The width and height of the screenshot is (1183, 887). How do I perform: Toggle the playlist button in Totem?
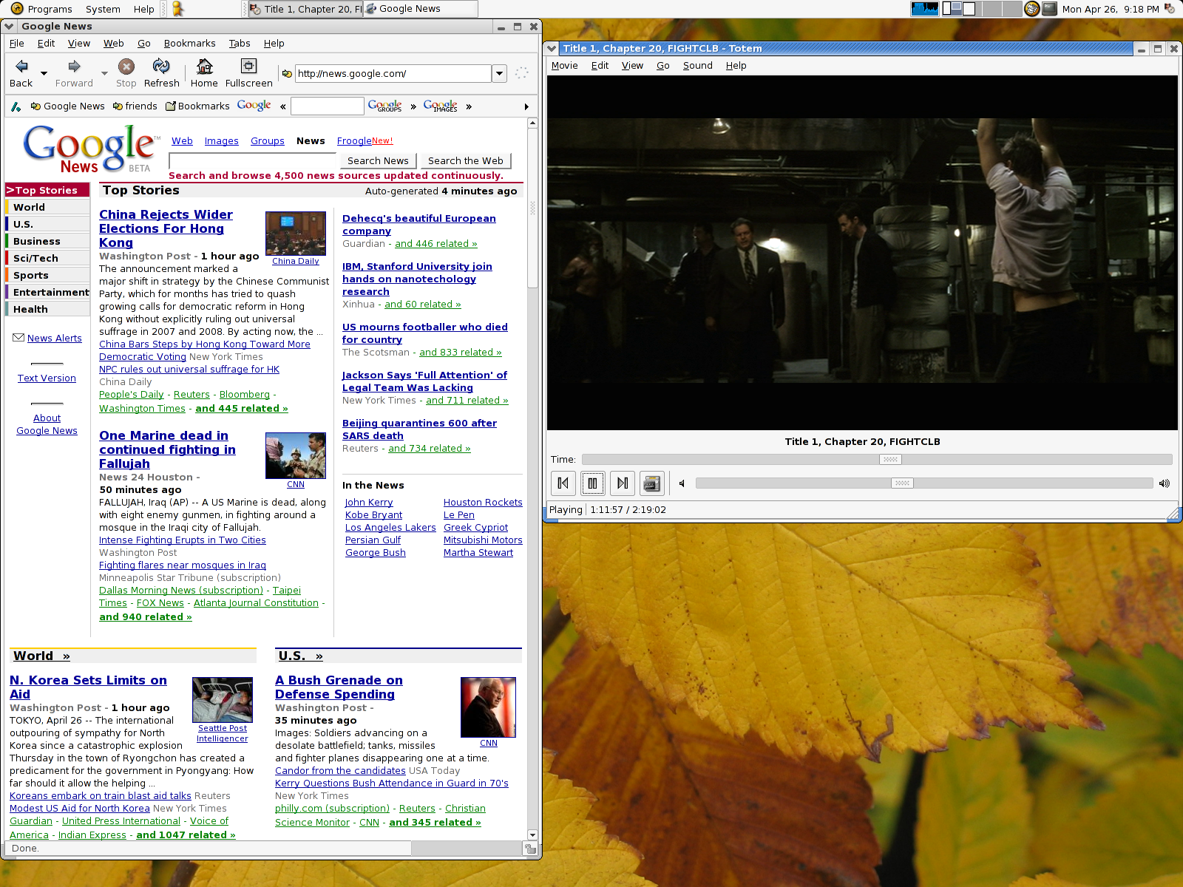[652, 483]
